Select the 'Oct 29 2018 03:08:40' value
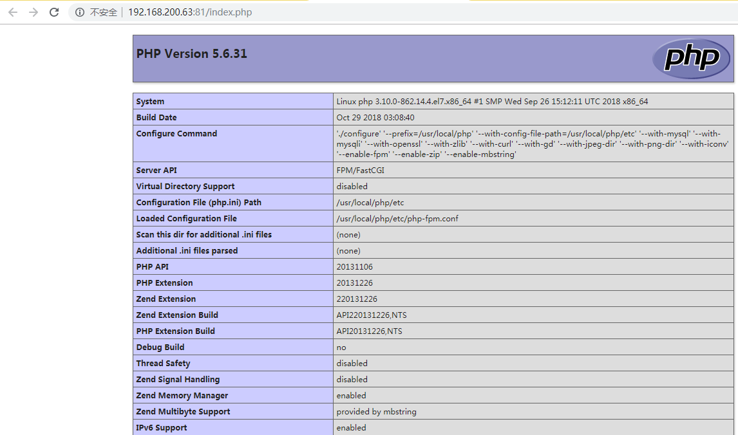This screenshot has height=435, width=738. pyautogui.click(x=375, y=117)
